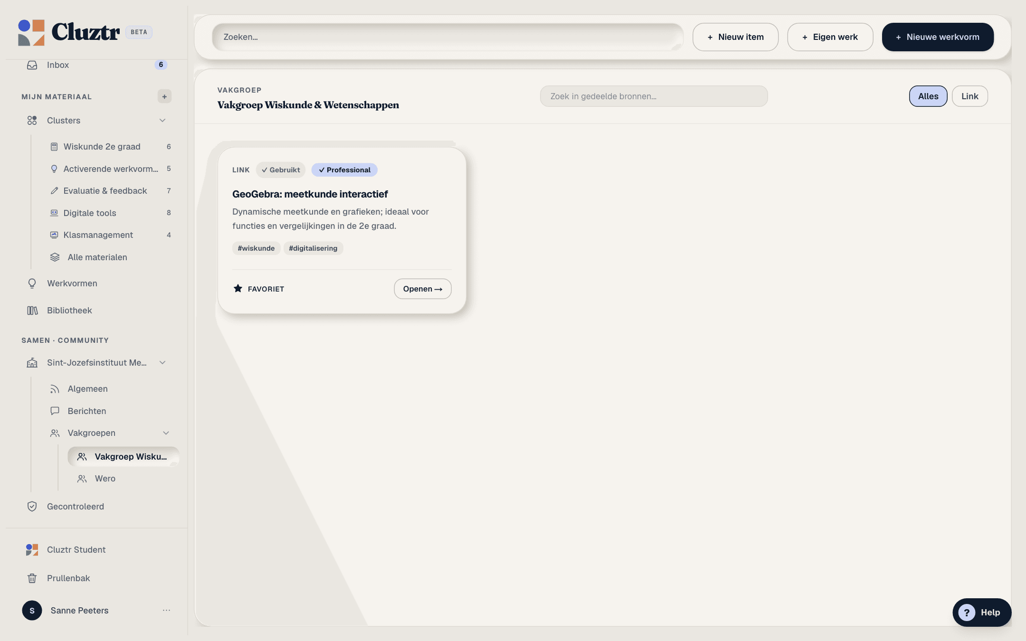Click the Cluztr logo icon
This screenshot has height=641, width=1026.
pyautogui.click(x=31, y=32)
